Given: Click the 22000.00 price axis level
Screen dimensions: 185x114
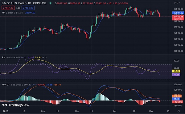Looking at the screenshot, I should click(178, 33).
